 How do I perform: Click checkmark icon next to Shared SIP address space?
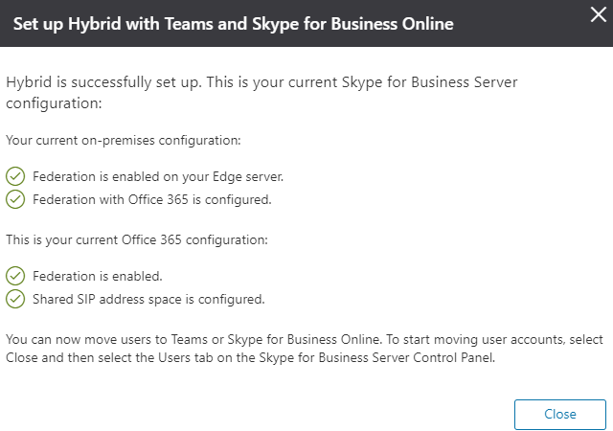[15, 299]
